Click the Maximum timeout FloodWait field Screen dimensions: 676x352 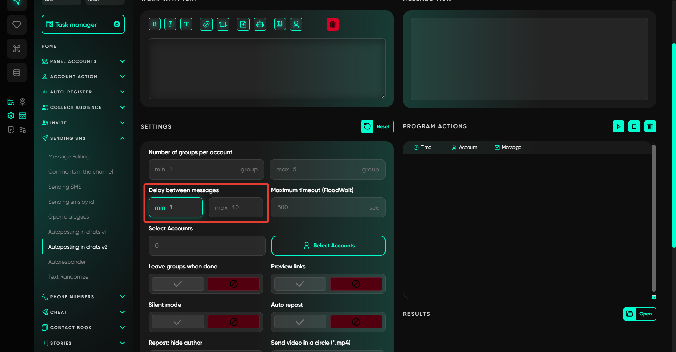coord(328,208)
